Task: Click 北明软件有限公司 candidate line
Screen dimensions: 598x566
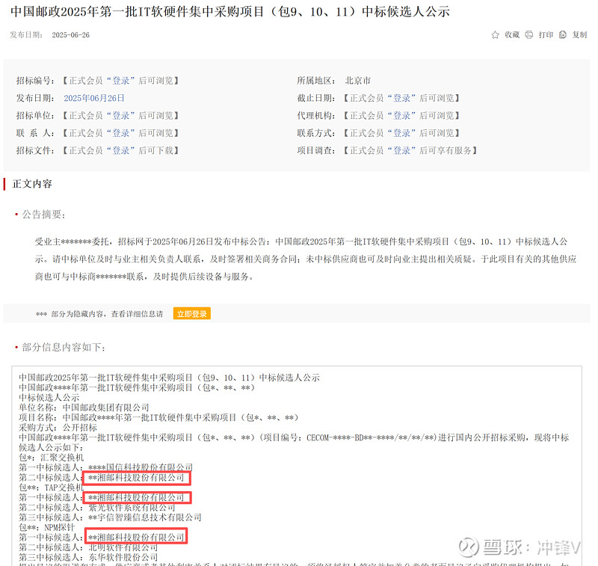Action: (88, 547)
